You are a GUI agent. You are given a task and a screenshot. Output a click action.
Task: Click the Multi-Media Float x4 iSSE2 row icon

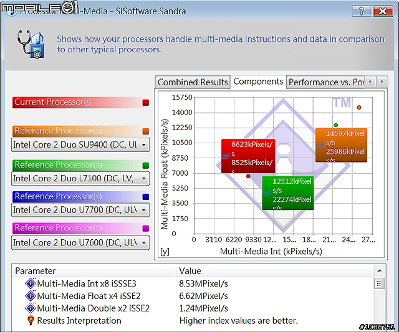pyautogui.click(x=31, y=296)
